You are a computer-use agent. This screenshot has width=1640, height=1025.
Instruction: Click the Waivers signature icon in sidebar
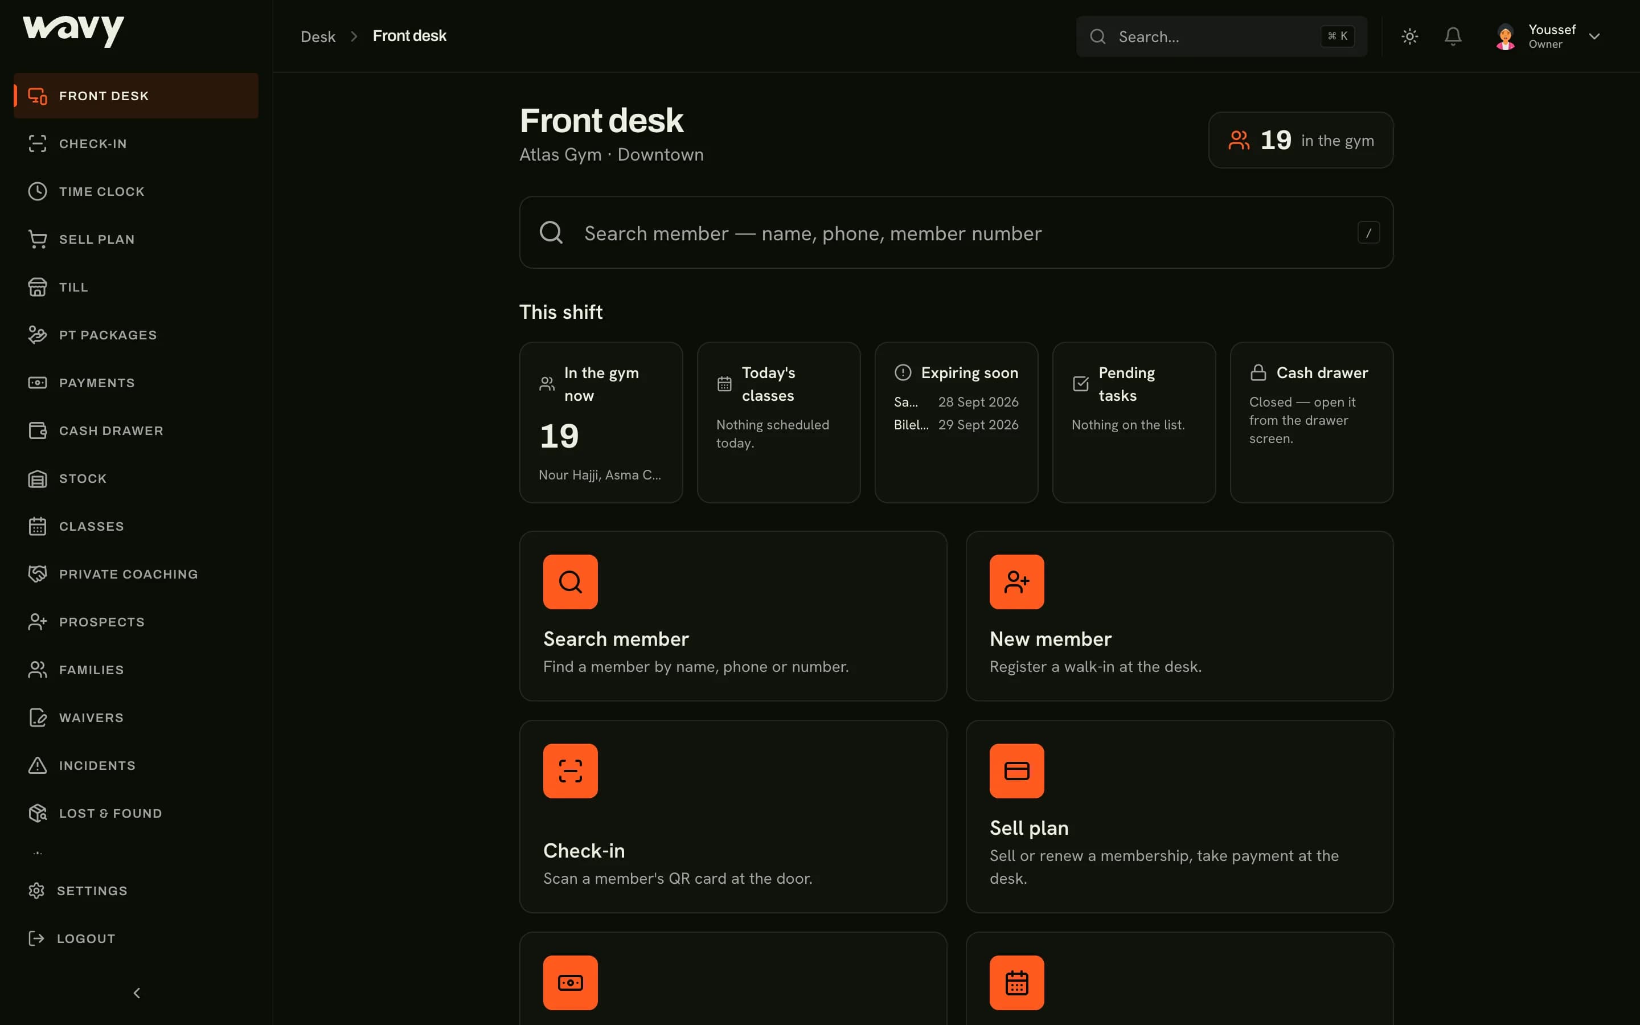(x=37, y=717)
